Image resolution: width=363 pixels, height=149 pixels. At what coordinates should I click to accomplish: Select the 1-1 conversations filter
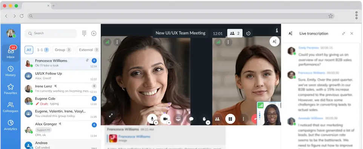43,50
